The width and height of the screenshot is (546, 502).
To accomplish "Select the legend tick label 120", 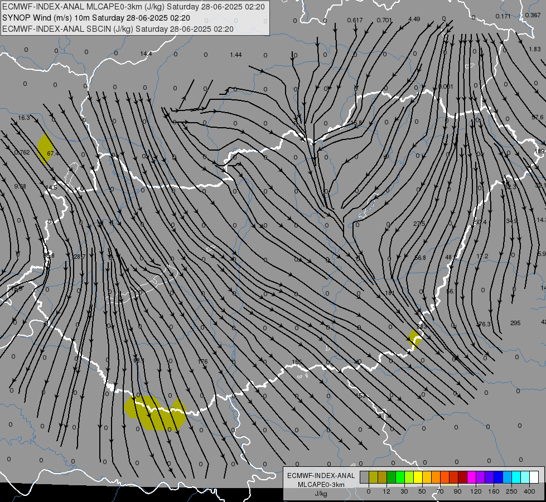I will coord(476,491).
